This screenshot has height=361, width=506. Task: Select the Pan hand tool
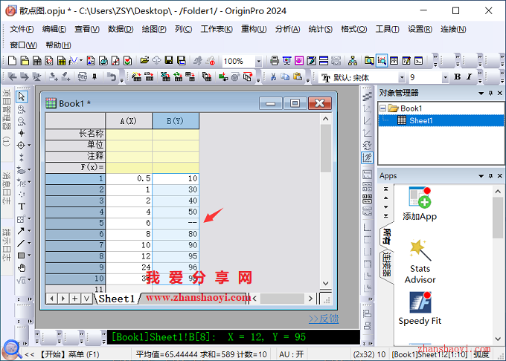coord(22,268)
